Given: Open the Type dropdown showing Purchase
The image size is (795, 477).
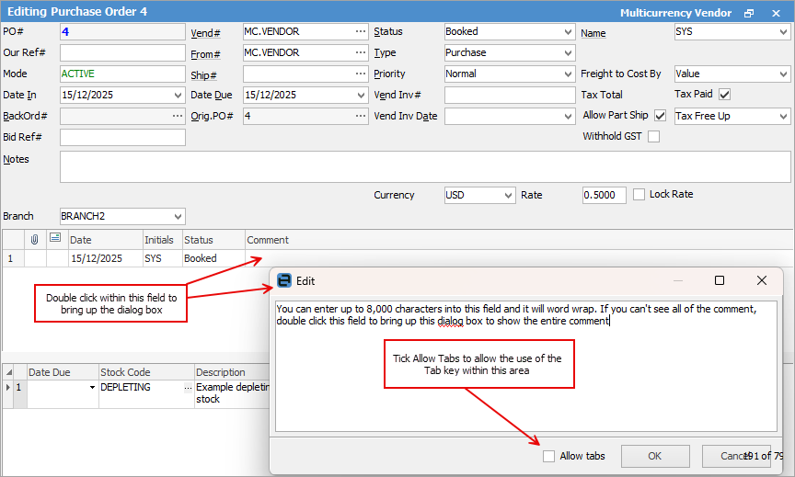Looking at the screenshot, I should [568, 53].
